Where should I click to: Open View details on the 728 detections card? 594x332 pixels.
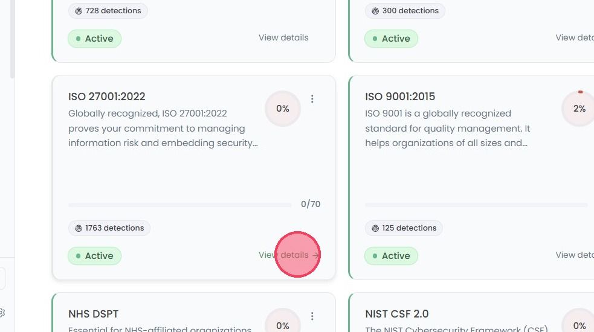point(283,37)
